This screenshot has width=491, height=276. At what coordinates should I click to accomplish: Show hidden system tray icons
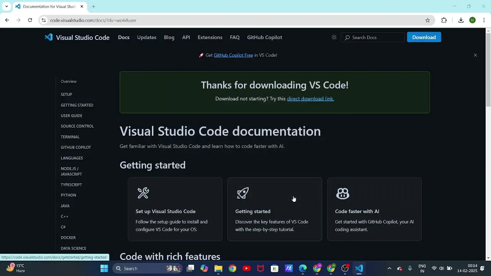pyautogui.click(x=389, y=268)
